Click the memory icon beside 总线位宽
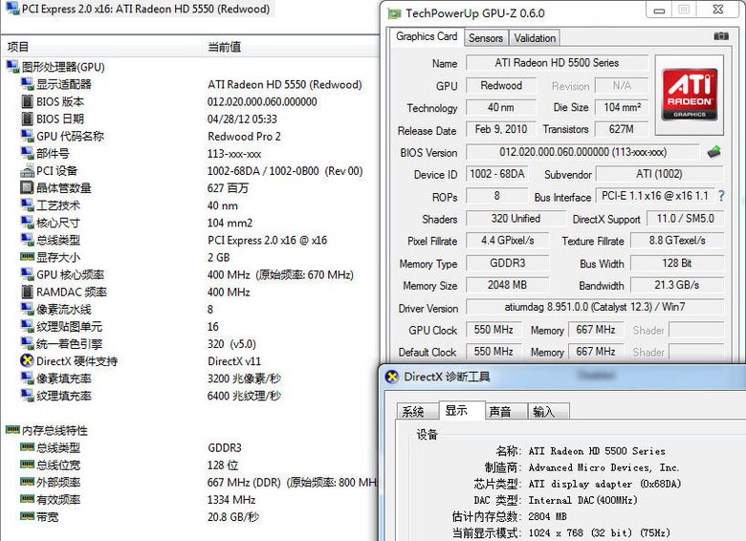 coord(27,465)
